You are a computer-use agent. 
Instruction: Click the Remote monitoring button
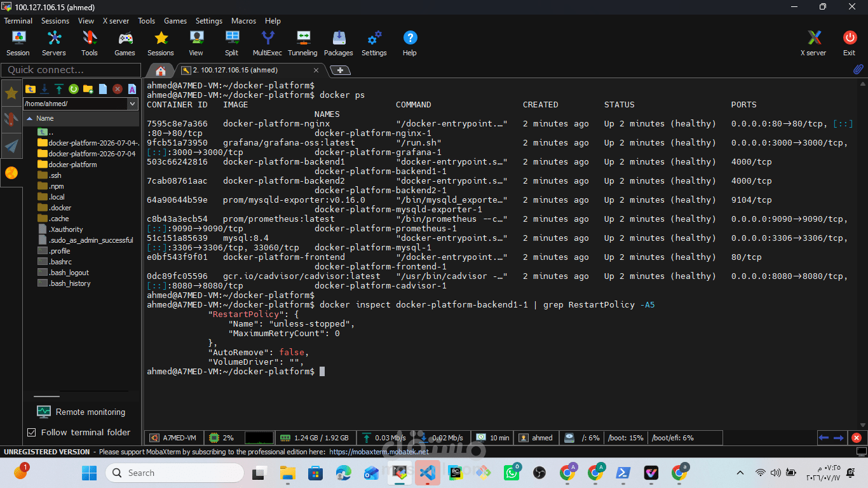click(81, 412)
